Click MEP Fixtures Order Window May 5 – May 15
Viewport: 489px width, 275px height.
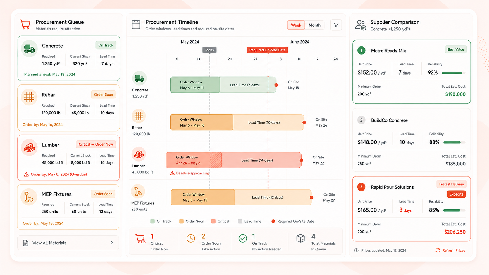click(203, 197)
